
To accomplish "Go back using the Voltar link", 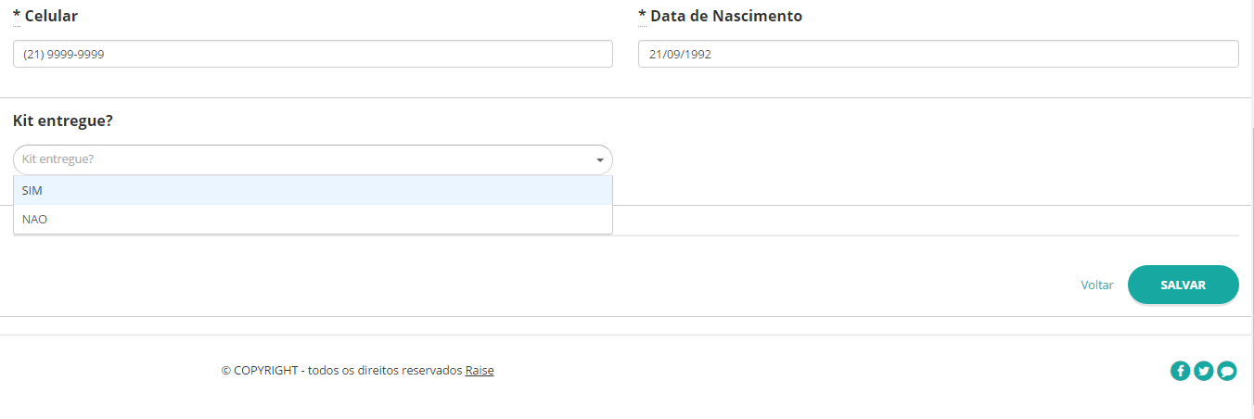I will coord(1096,286).
